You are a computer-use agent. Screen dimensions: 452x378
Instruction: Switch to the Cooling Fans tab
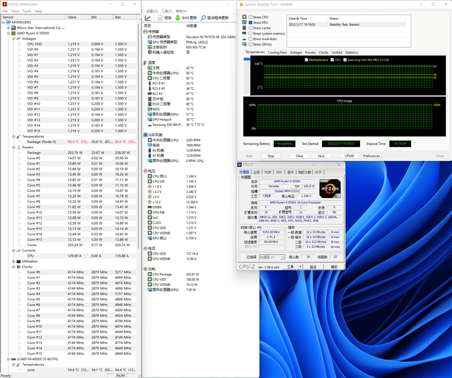[277, 53]
